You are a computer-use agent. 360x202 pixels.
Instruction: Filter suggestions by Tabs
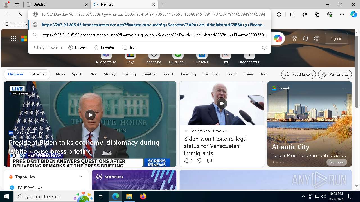pyautogui.click(x=129, y=47)
